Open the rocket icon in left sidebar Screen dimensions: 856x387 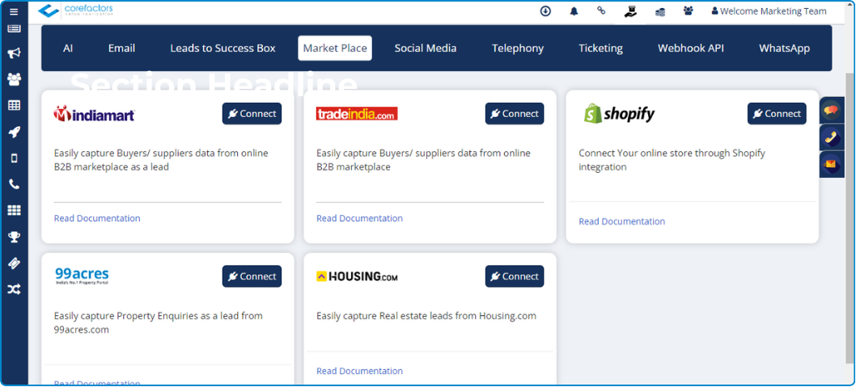[14, 133]
